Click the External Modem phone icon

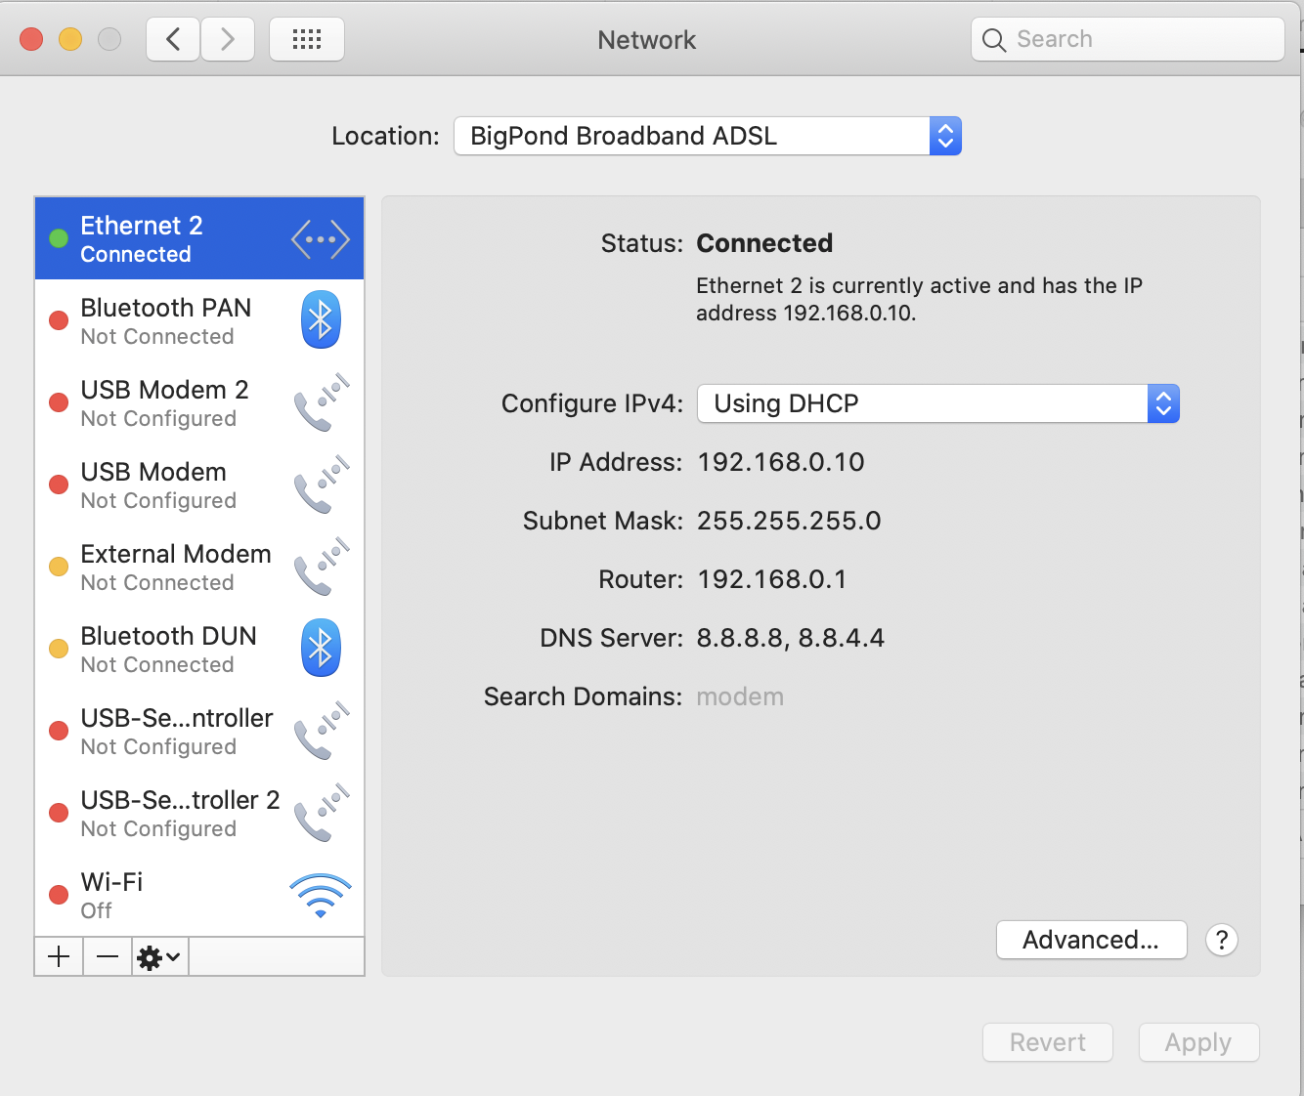[322, 567]
